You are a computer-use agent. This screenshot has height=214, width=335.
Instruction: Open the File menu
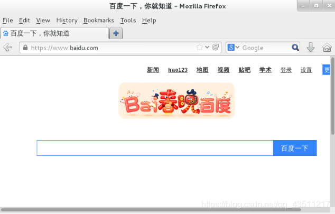tap(8, 20)
